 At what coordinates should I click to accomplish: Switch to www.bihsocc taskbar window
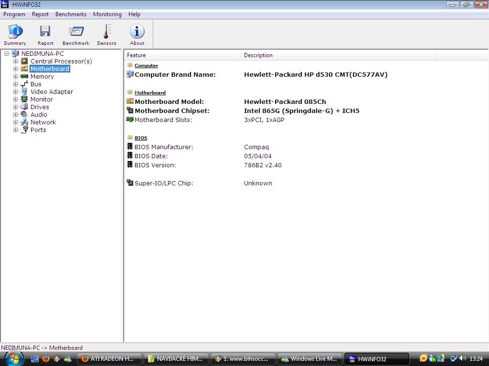[x=243, y=359]
